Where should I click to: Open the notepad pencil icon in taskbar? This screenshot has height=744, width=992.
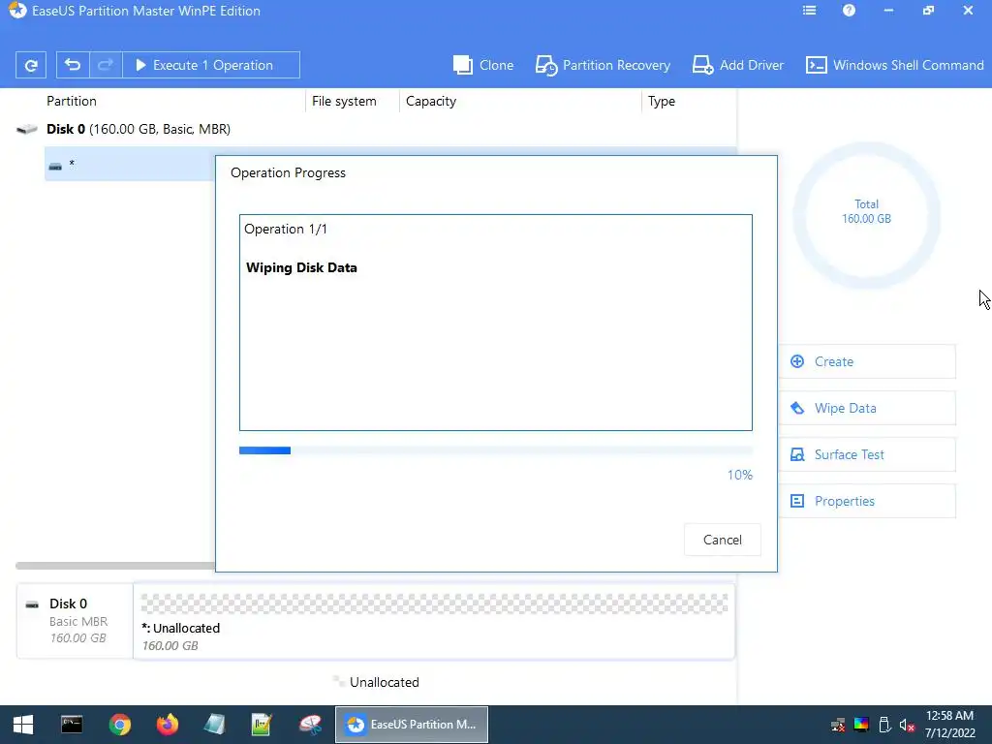pyautogui.click(x=262, y=725)
